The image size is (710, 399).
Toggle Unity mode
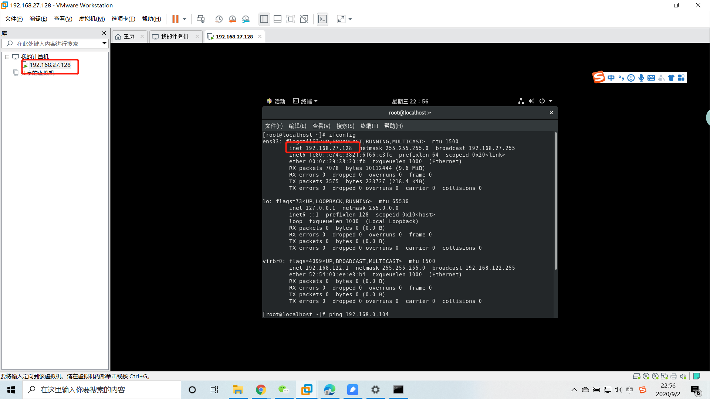pyautogui.click(x=304, y=19)
